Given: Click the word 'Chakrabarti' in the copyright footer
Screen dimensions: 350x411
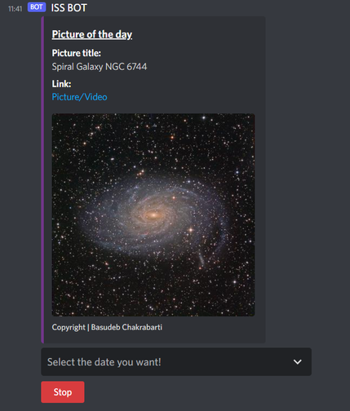Looking at the screenshot, I should (x=142, y=327).
